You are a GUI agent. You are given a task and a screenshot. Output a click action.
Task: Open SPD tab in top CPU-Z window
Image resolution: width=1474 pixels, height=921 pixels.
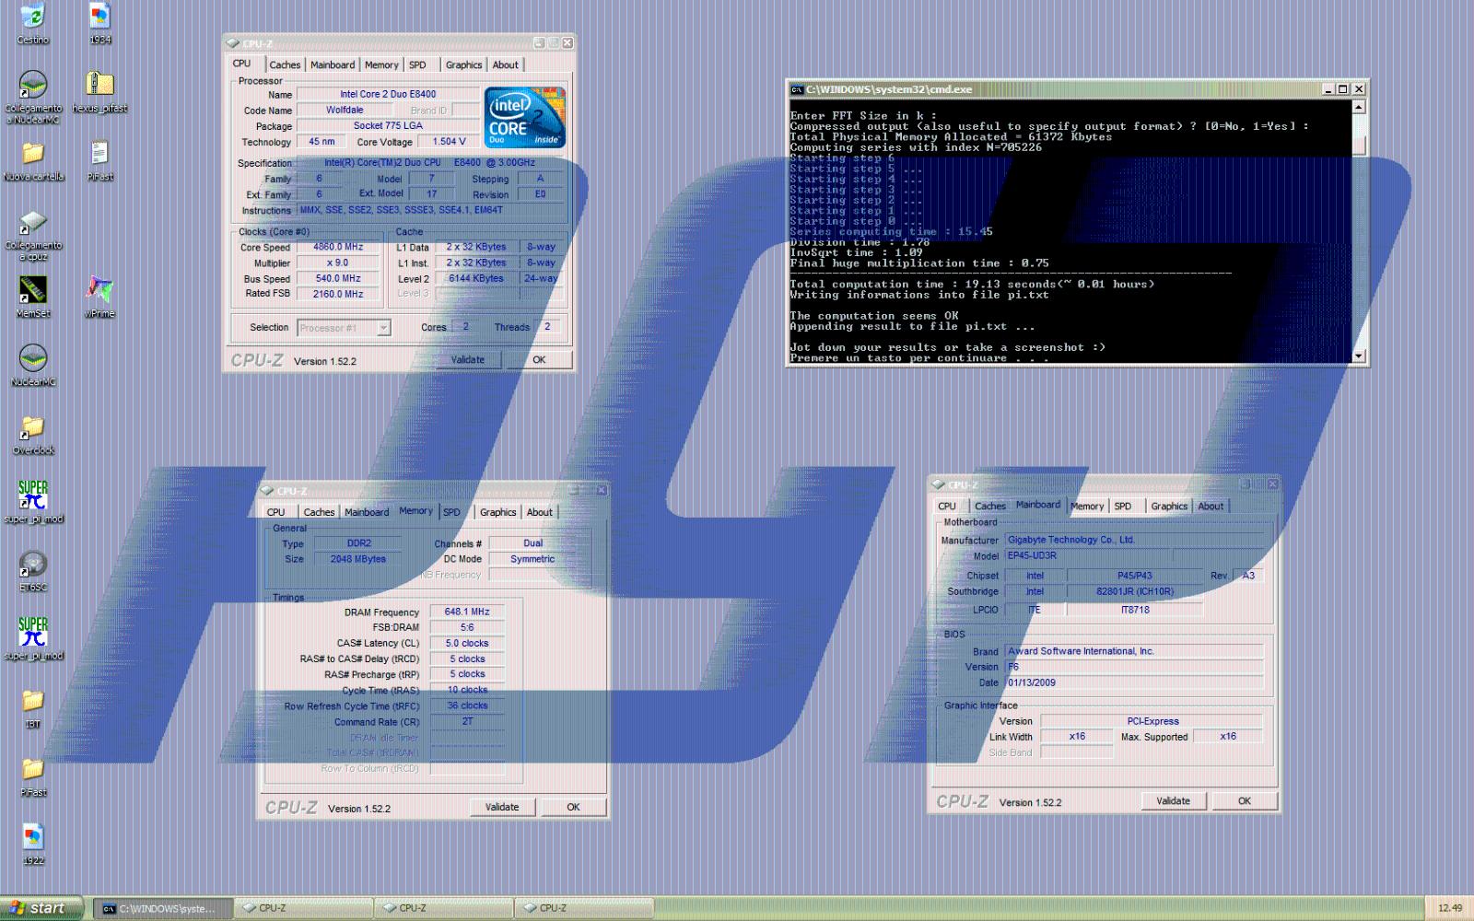pyautogui.click(x=417, y=65)
